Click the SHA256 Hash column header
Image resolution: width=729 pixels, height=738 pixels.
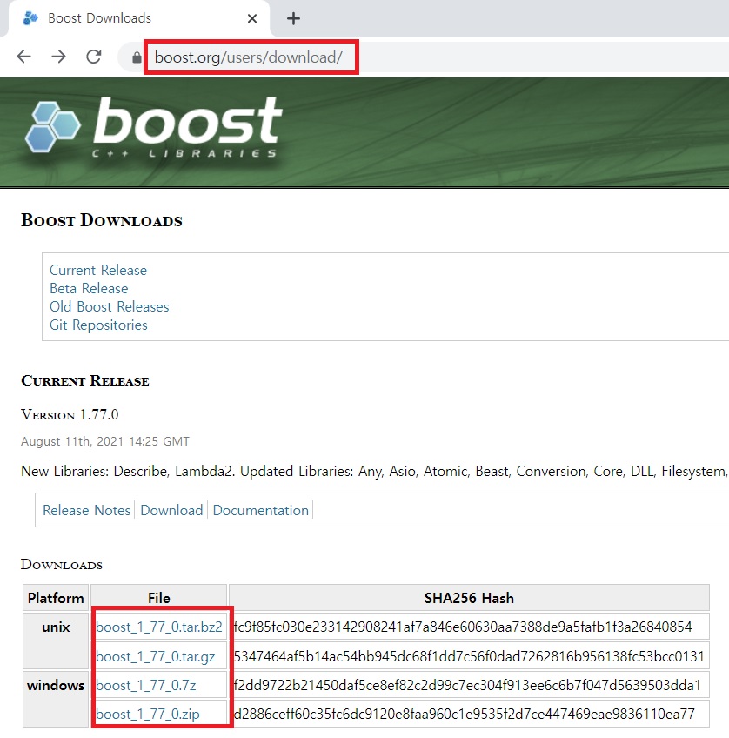tap(469, 598)
